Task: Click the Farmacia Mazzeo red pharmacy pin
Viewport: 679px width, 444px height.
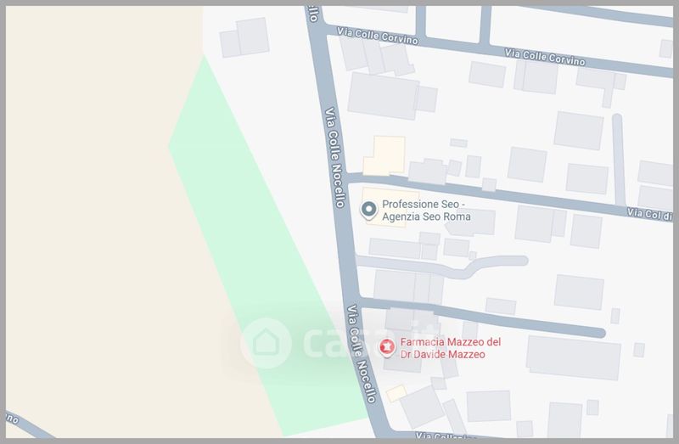Action: 387,347
